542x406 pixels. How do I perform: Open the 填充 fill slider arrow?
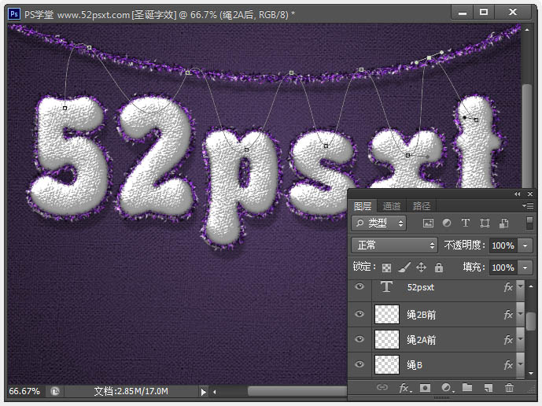coord(525,268)
